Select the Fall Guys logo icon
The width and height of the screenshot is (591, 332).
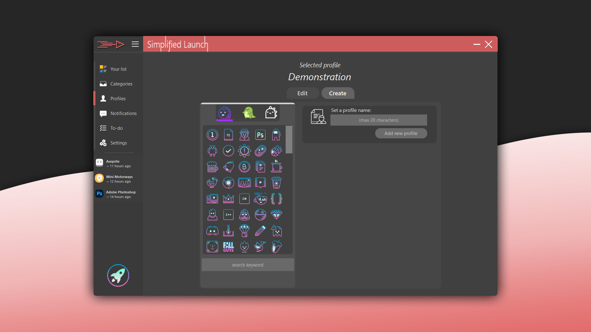[x=228, y=247]
